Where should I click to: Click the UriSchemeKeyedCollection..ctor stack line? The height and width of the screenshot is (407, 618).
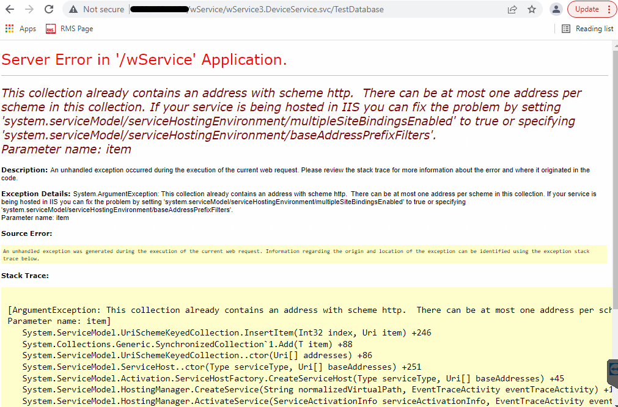(197, 356)
